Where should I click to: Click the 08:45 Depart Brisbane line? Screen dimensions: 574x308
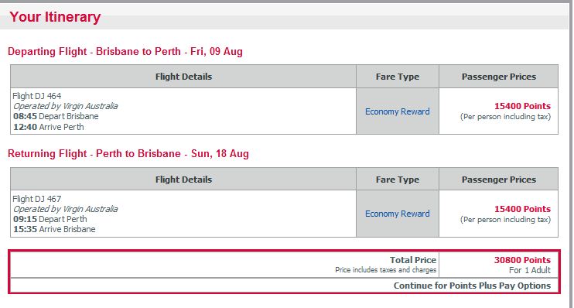pyautogui.click(x=56, y=116)
